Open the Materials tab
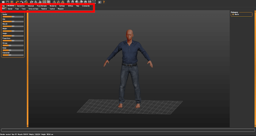Viewport: 256px width, 136px height. click(x=31, y=6)
